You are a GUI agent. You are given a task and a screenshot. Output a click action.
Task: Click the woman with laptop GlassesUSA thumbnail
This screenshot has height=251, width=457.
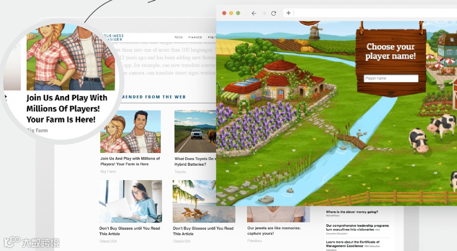[131, 201]
